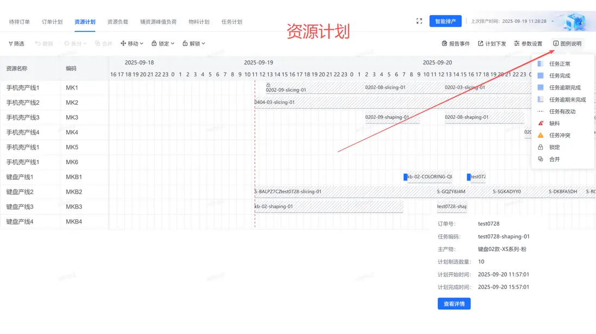Click the 任务逾期完成 legend swatch
The height and width of the screenshot is (334, 596).
coord(541,87)
